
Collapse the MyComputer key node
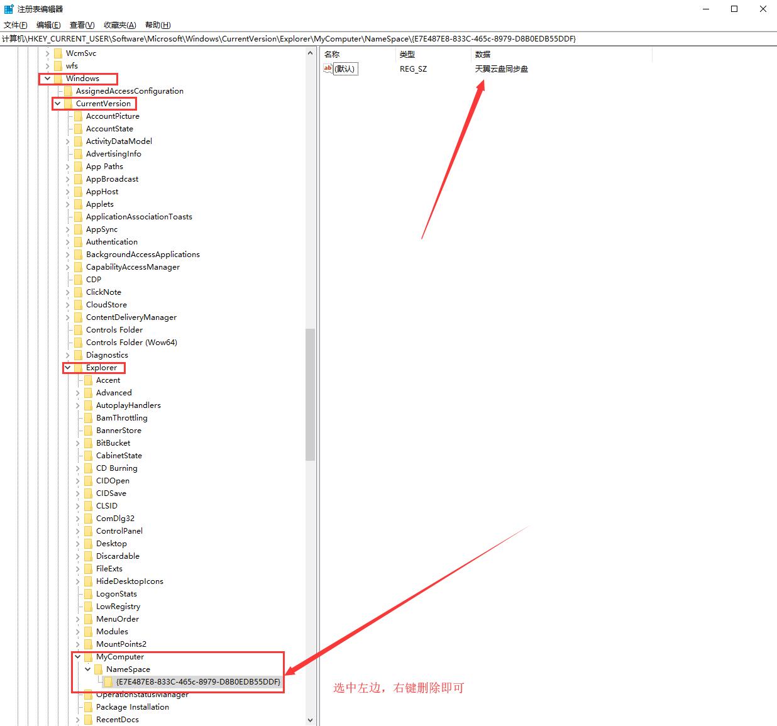pyautogui.click(x=78, y=657)
